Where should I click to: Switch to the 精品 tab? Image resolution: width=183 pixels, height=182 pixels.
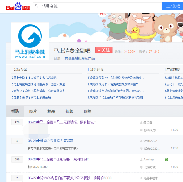[51, 111]
